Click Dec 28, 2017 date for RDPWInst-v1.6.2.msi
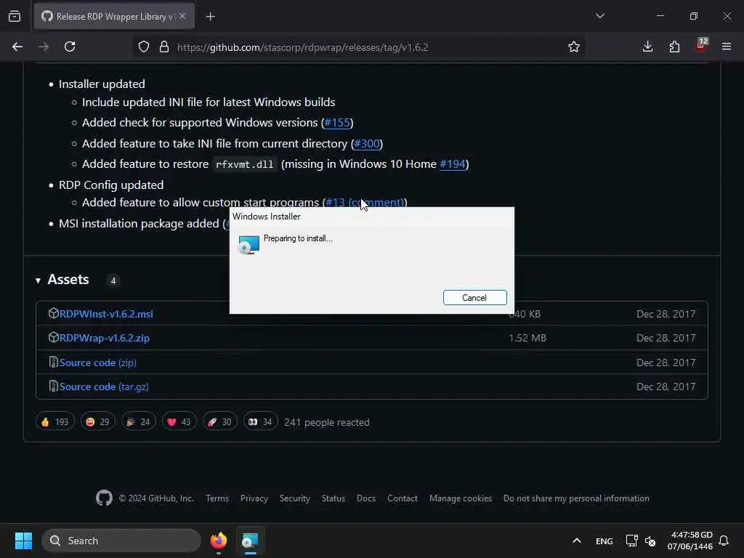 pos(666,314)
